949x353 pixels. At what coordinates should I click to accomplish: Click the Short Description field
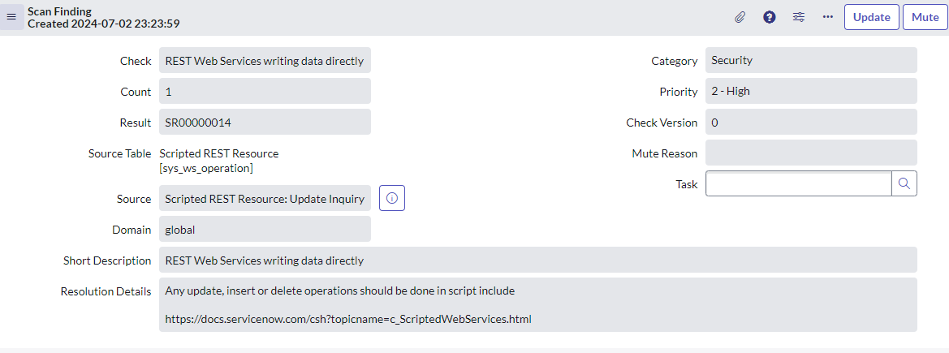point(537,260)
